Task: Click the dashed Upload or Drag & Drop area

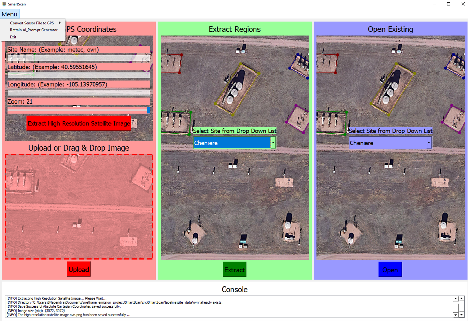Action: click(x=79, y=207)
